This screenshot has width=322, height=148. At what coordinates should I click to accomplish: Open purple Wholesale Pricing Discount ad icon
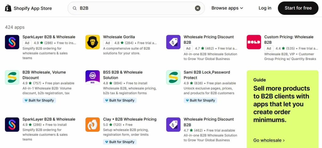173,42
